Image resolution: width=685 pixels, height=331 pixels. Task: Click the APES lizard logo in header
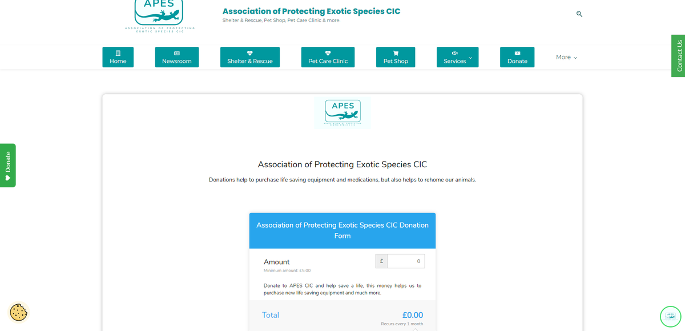point(159,16)
